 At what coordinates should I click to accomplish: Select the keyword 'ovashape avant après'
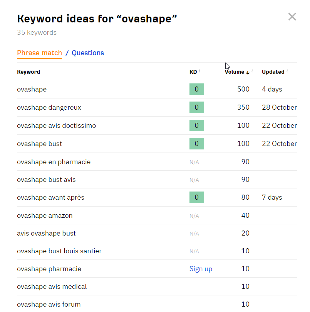tap(50, 197)
